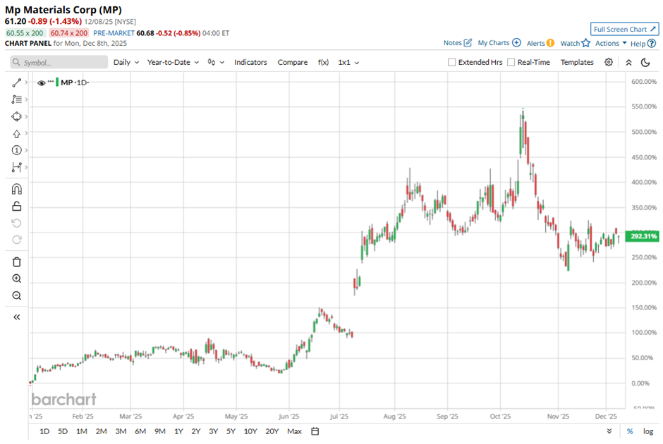Screen dimensions: 663x444
Task: Select the arrow marker tool
Action: click(x=16, y=133)
